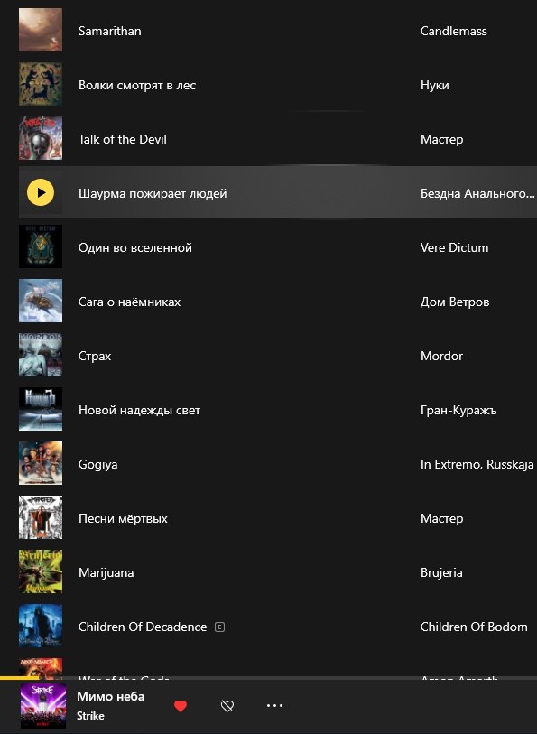The width and height of the screenshot is (537, 734).
Task: Select Песни мёртвых album cover
Action: click(41, 517)
